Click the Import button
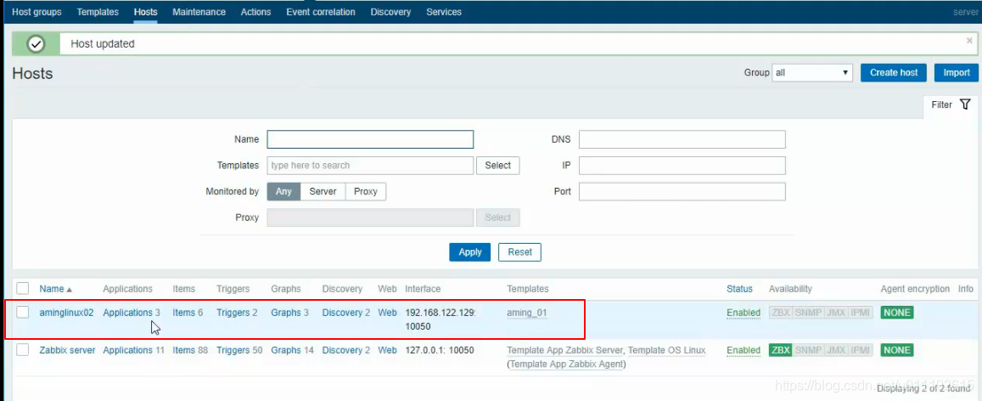982x401 pixels. tap(957, 73)
